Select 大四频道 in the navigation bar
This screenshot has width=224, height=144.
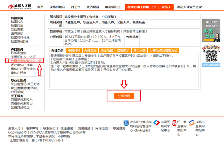[x=93, y=7]
